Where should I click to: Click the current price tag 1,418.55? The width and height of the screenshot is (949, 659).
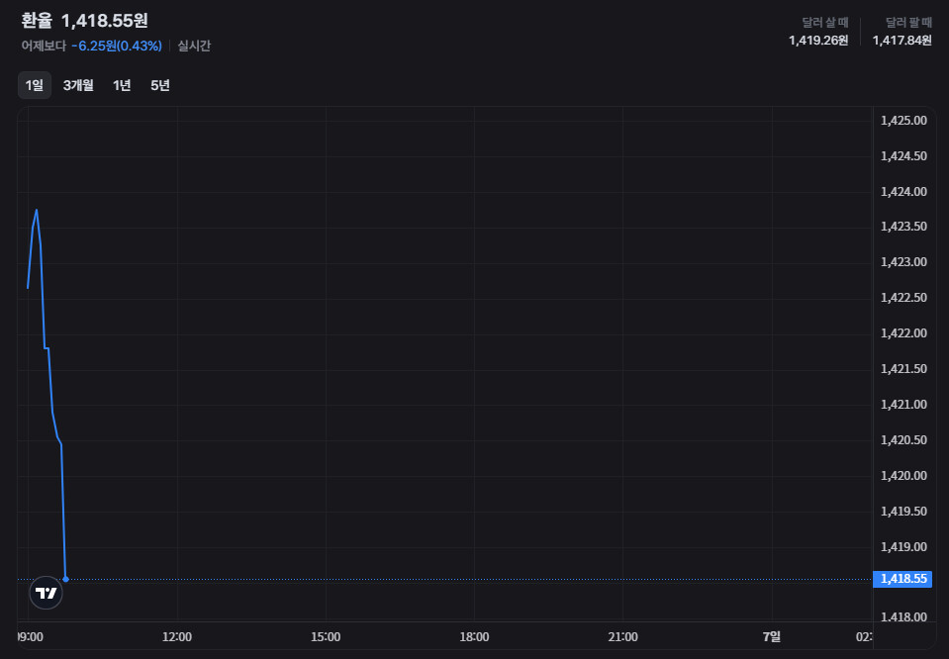click(x=902, y=579)
